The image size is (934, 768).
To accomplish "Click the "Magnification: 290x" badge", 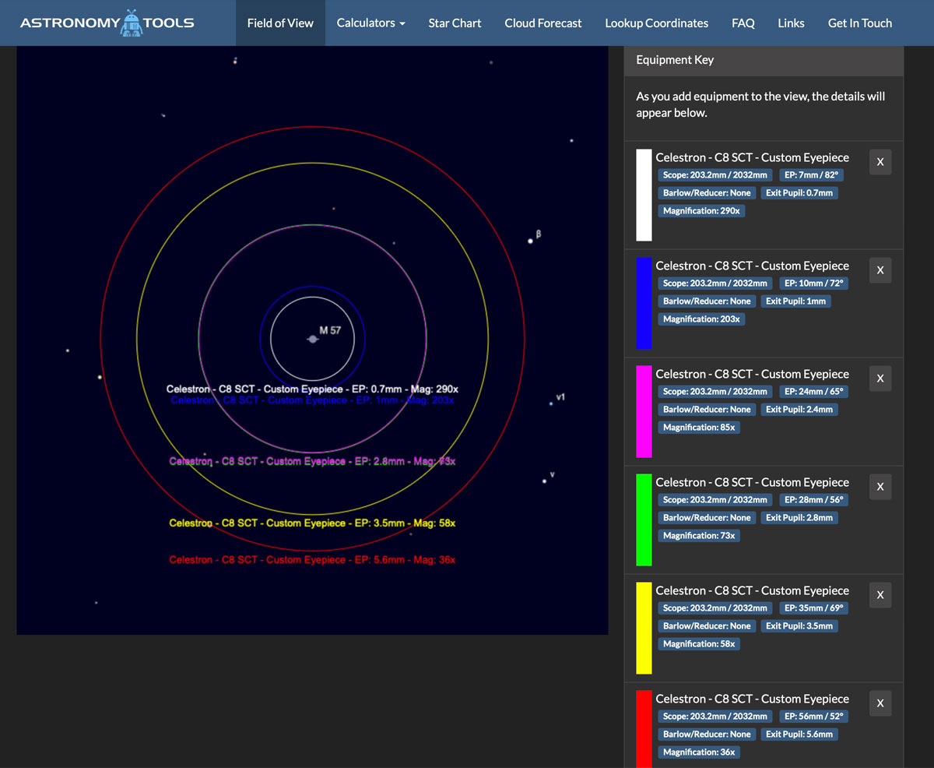I will click(x=701, y=211).
